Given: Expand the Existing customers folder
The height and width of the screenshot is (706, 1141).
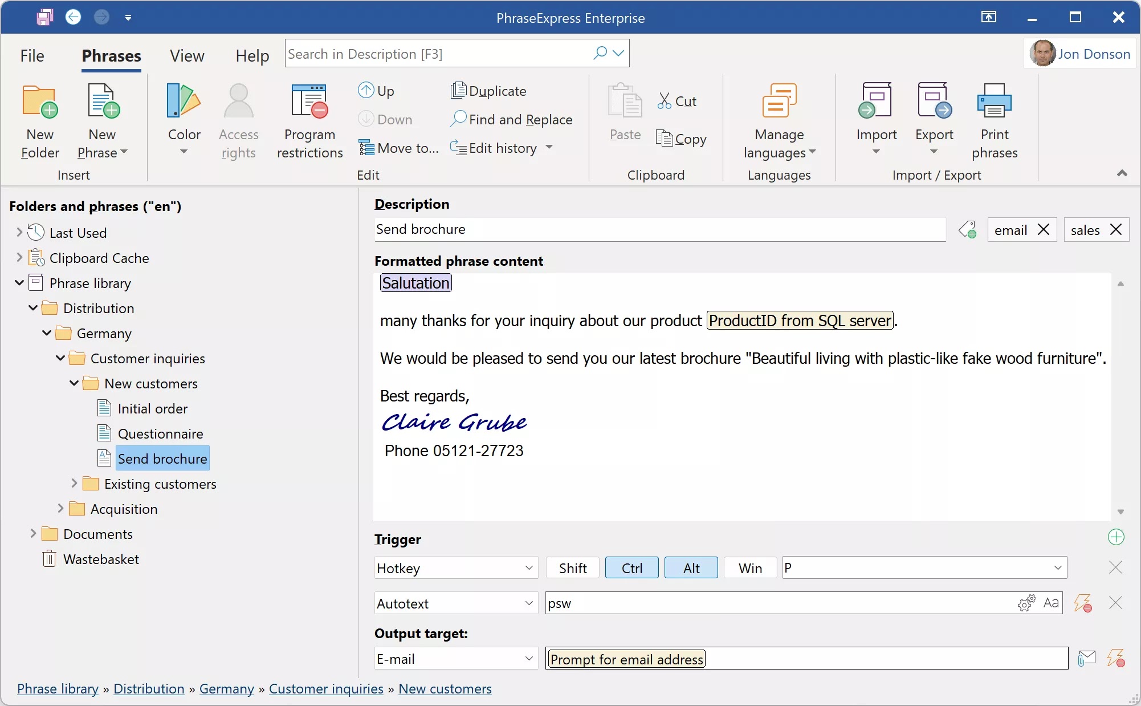Looking at the screenshot, I should pos(74,484).
